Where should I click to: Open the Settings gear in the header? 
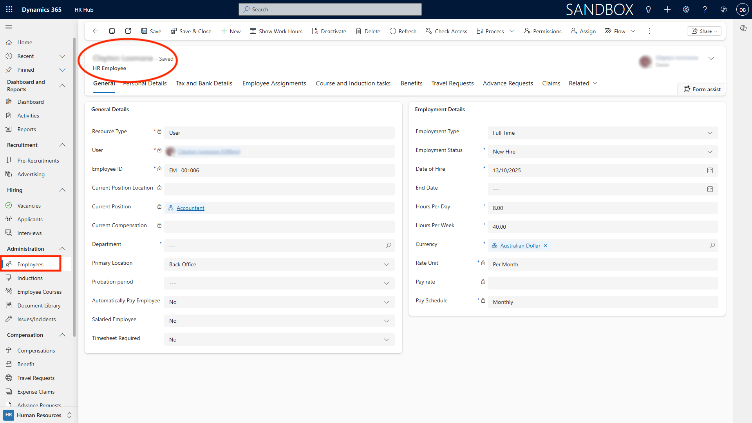[x=686, y=9]
